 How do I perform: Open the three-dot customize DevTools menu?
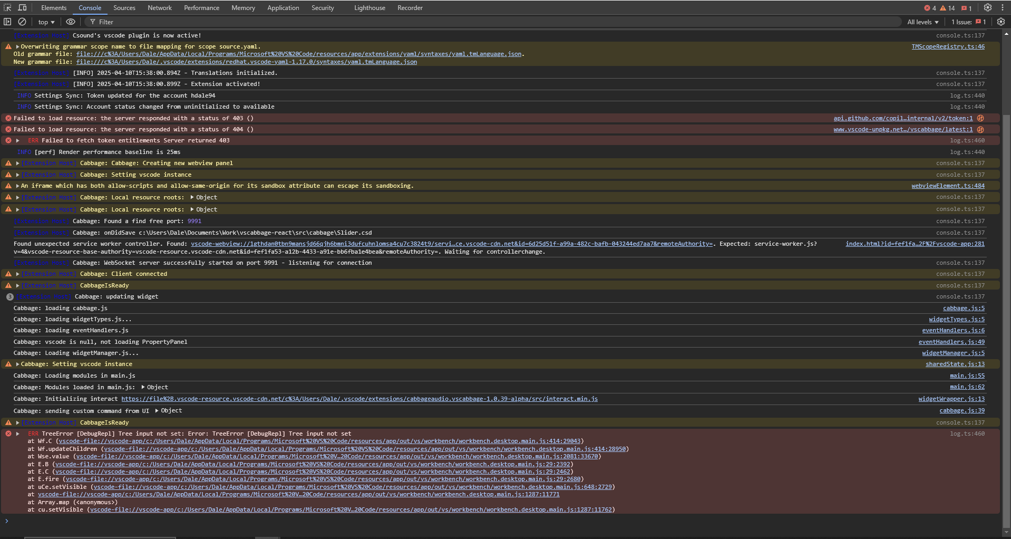(1003, 8)
